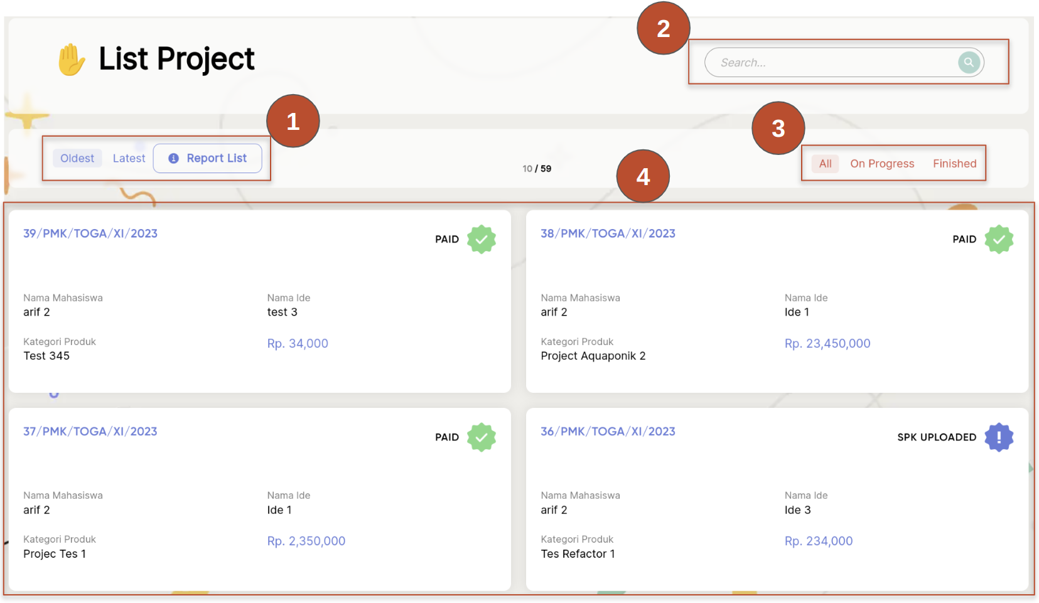Open project 38/PMK/TOGA/XI/2023 link

point(608,233)
